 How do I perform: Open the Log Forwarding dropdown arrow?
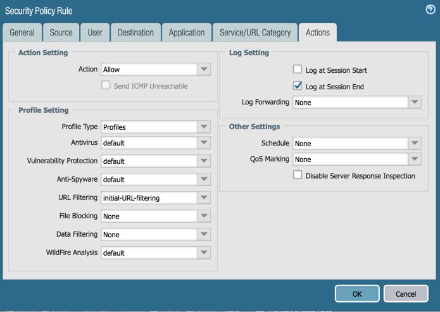coord(415,102)
